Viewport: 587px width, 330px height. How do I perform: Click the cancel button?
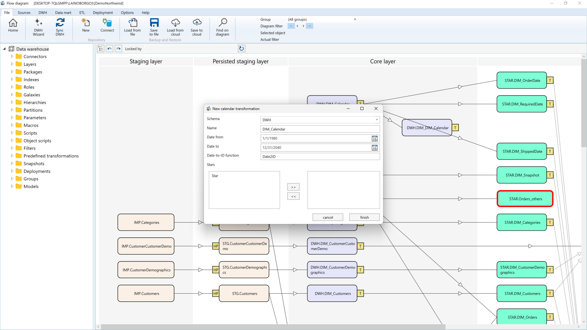[x=328, y=217]
